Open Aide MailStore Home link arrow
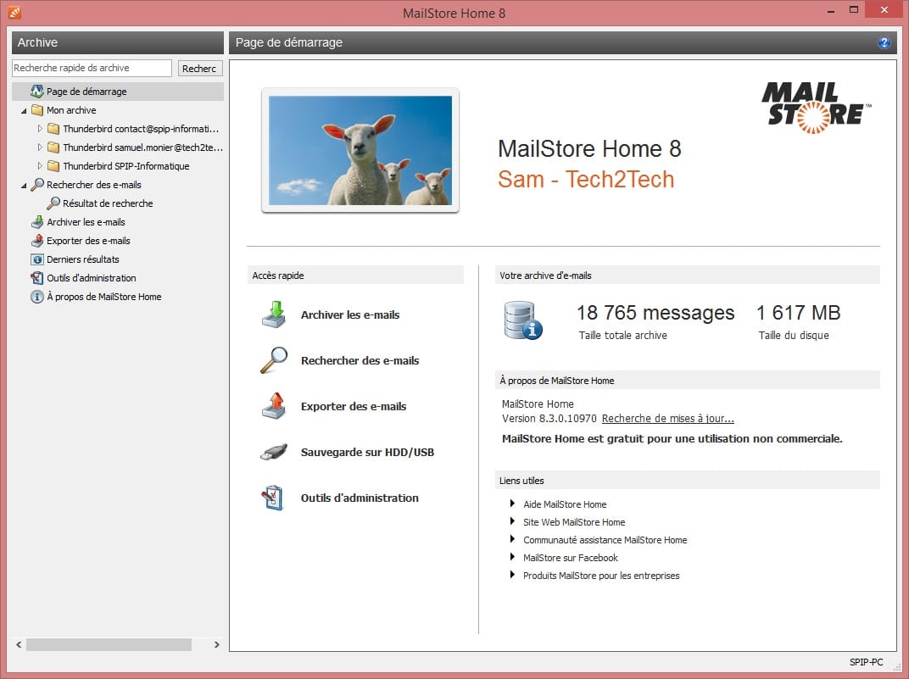 pyautogui.click(x=512, y=504)
